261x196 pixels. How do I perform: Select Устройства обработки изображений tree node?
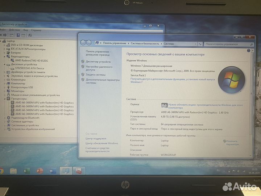tap(33, 129)
